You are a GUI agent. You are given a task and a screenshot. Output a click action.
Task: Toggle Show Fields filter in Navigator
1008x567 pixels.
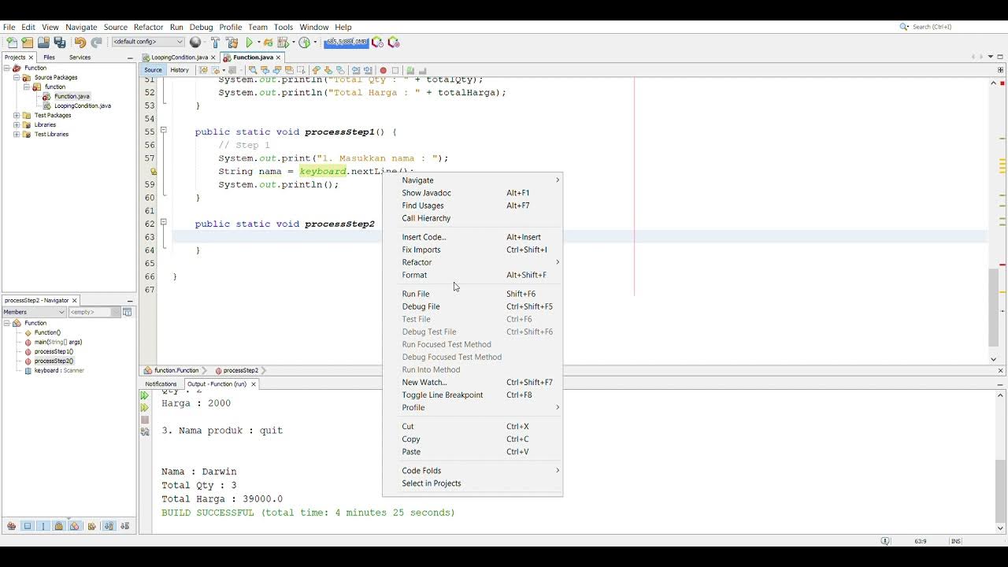(28, 526)
